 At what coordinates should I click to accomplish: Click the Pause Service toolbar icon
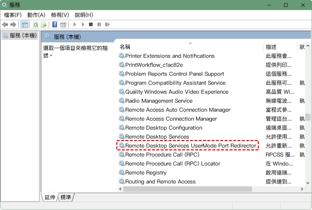coord(99,24)
